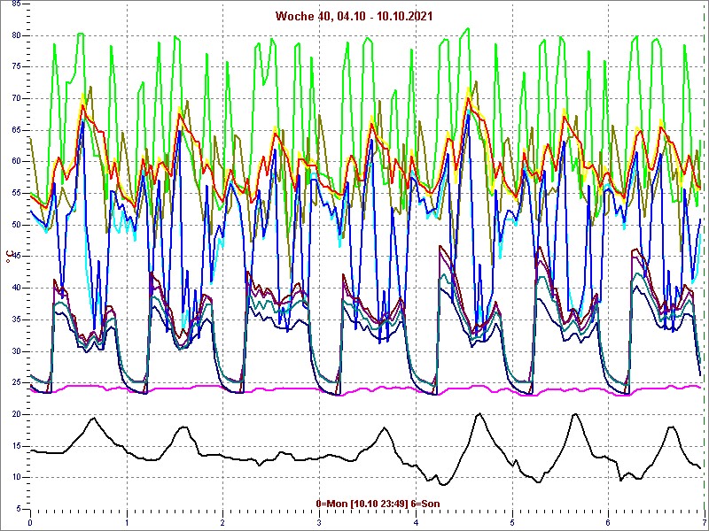This screenshot has width=709, height=531.
Task: Click the 25 value on the y-axis
Action: (16, 382)
